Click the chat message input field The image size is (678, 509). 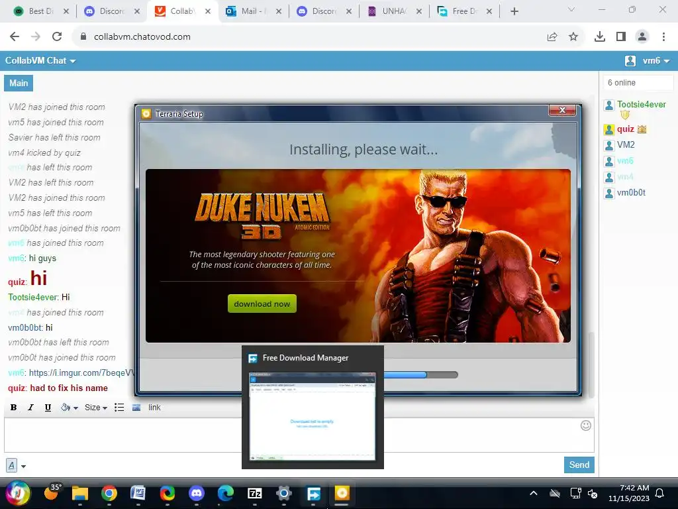pos(299,435)
